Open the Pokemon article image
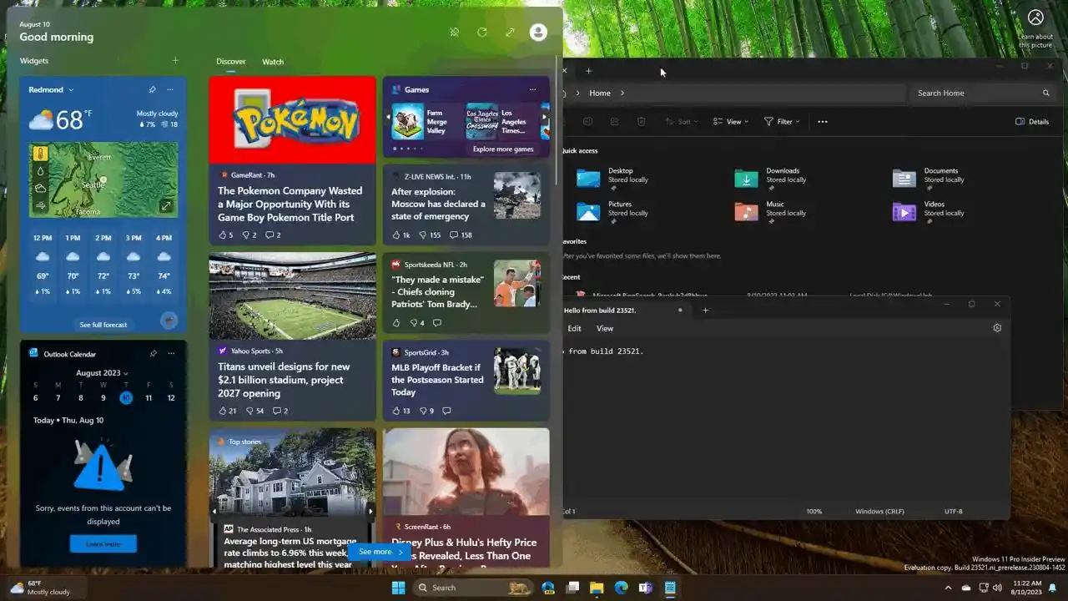This screenshot has width=1068, height=601. click(x=293, y=120)
